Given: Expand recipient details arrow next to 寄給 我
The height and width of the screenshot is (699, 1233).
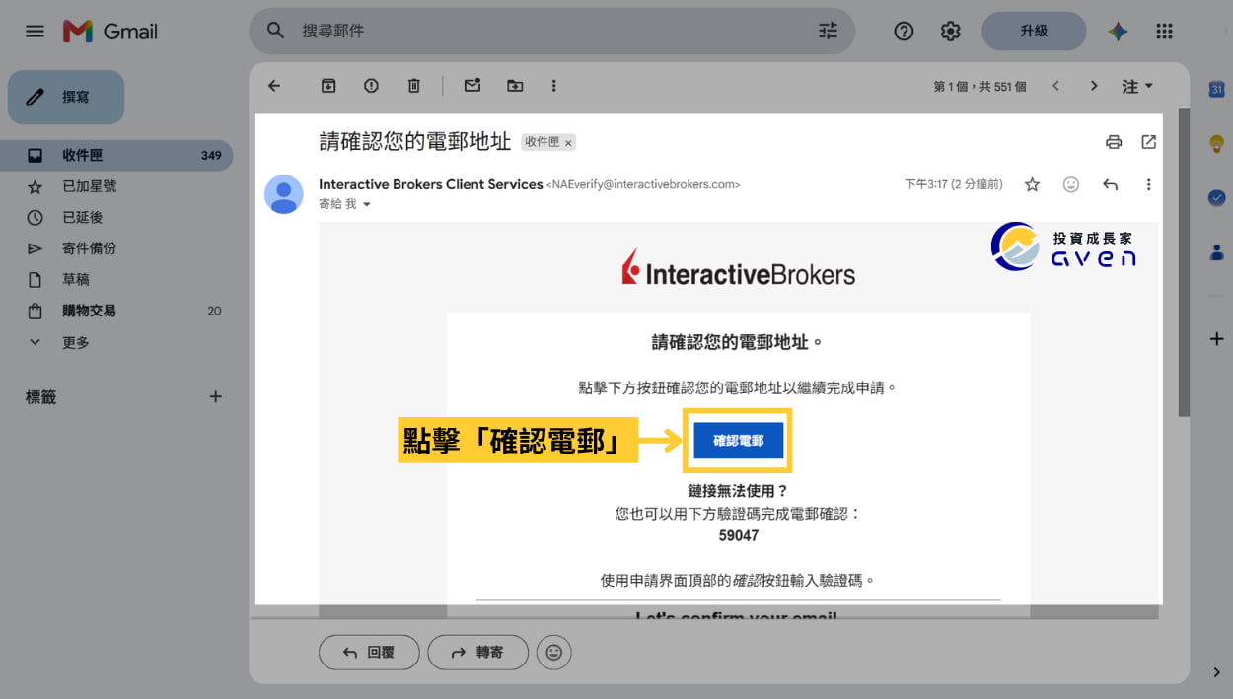Looking at the screenshot, I should (x=367, y=204).
